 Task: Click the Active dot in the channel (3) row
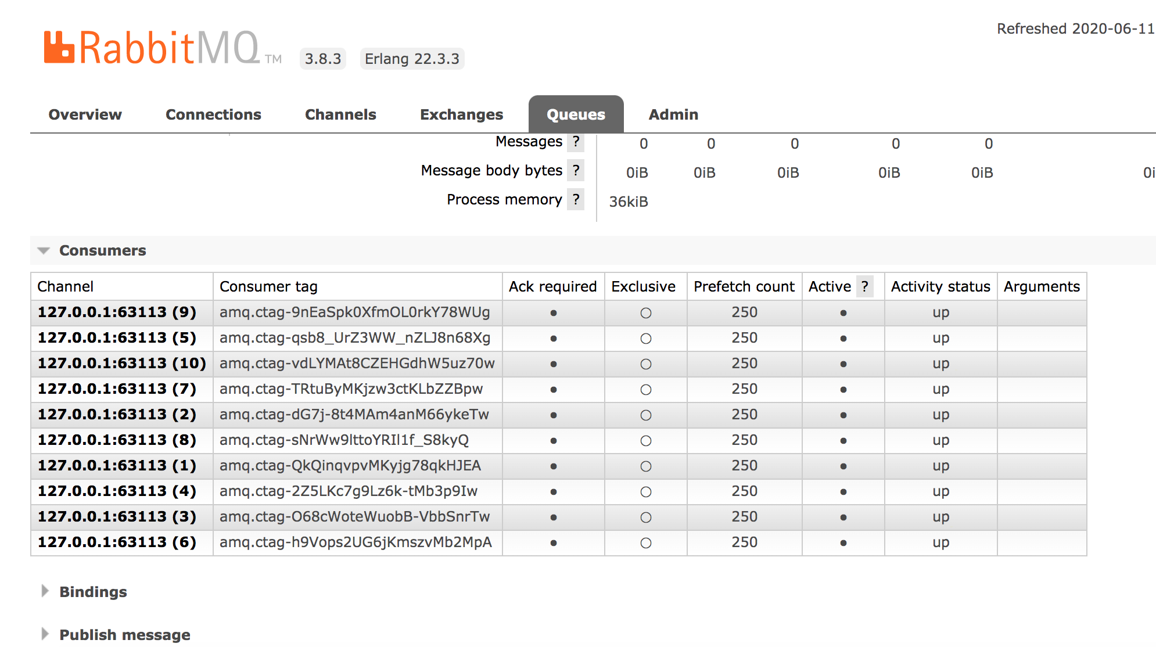click(x=843, y=517)
